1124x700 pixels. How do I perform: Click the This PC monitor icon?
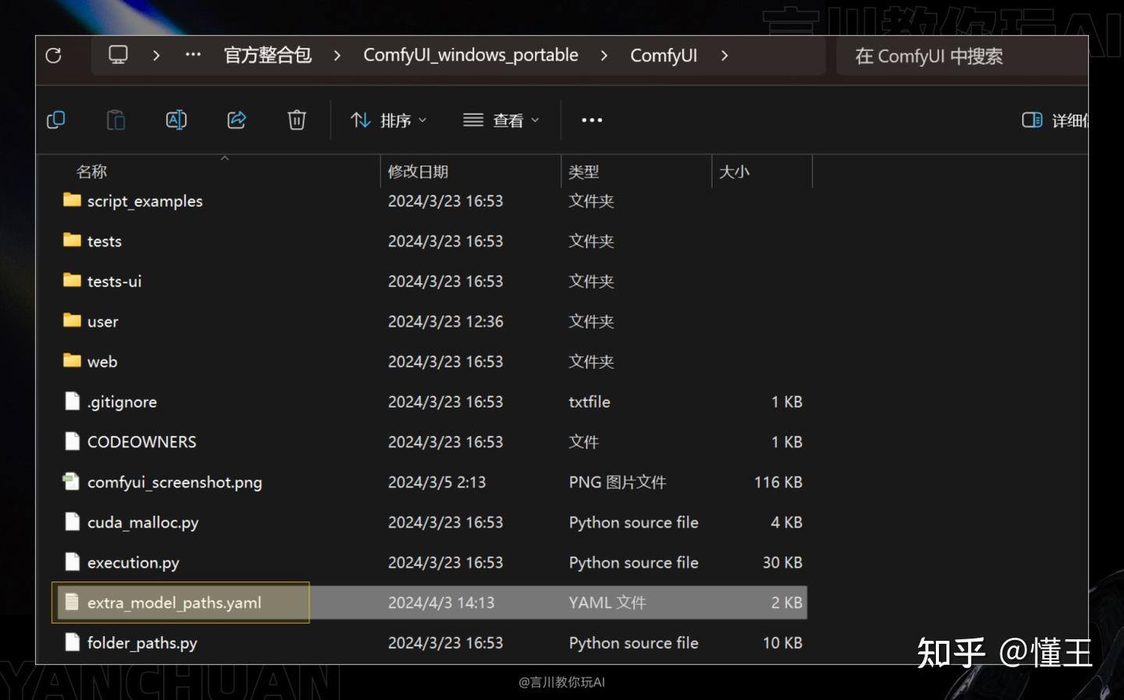[x=118, y=55]
